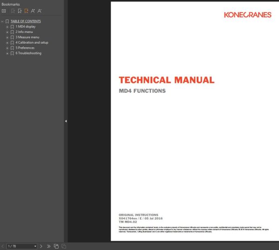Click the ORIGINAL INSTRUCTIONS text
The height and width of the screenshot is (250, 279).
tap(139, 215)
